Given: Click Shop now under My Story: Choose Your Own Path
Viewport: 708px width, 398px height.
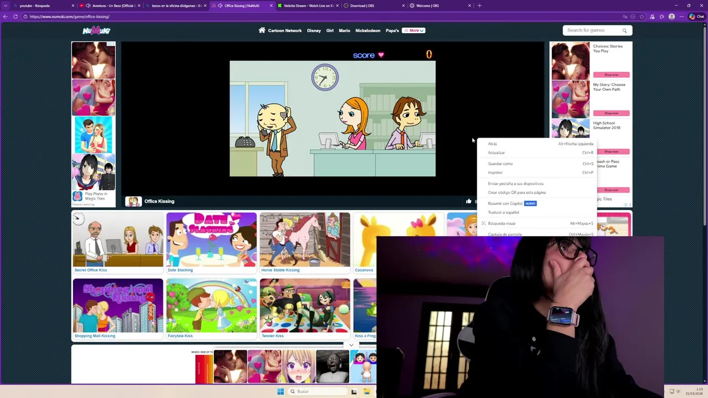Looking at the screenshot, I should click(x=611, y=113).
